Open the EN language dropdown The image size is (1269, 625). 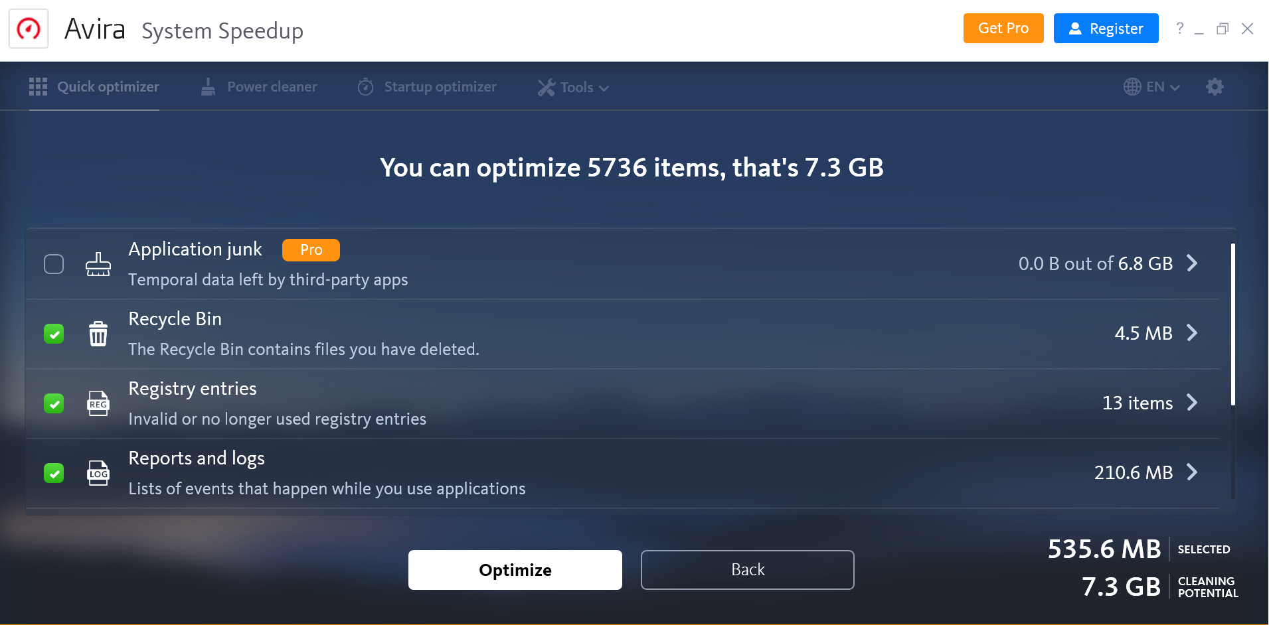point(1152,87)
